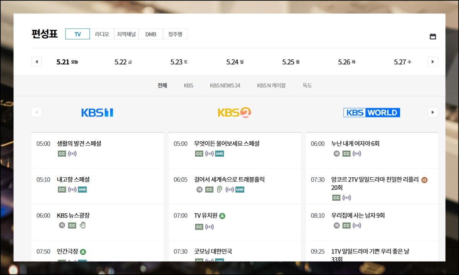Image resolution: width=459 pixels, height=275 pixels.
Task: Open program 1TV 일일드라마 기쁜 우리 좋은 날
Action: [370, 255]
